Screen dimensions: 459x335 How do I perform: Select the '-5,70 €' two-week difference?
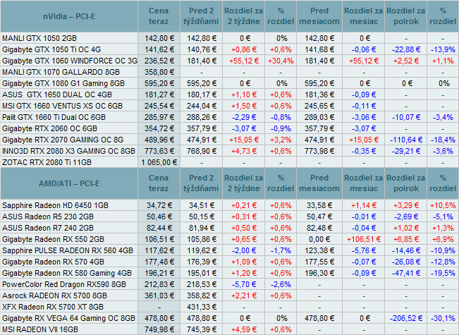[x=244, y=285]
